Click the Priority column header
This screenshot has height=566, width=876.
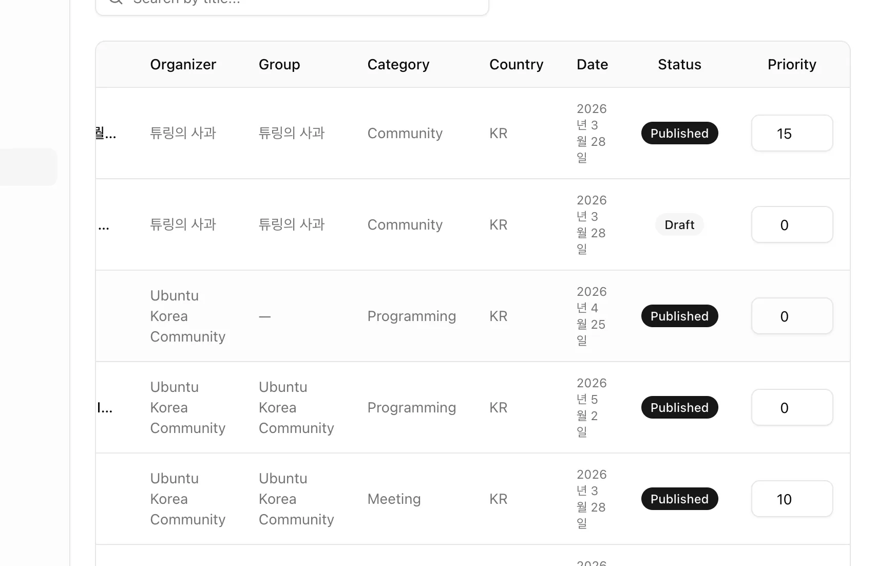[x=791, y=65]
